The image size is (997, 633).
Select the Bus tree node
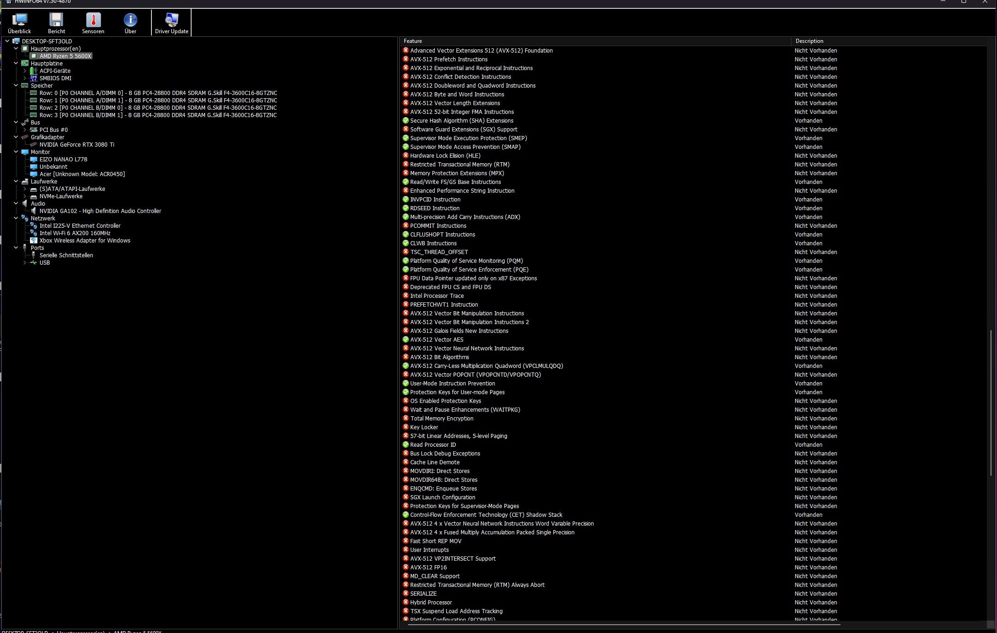coord(35,122)
